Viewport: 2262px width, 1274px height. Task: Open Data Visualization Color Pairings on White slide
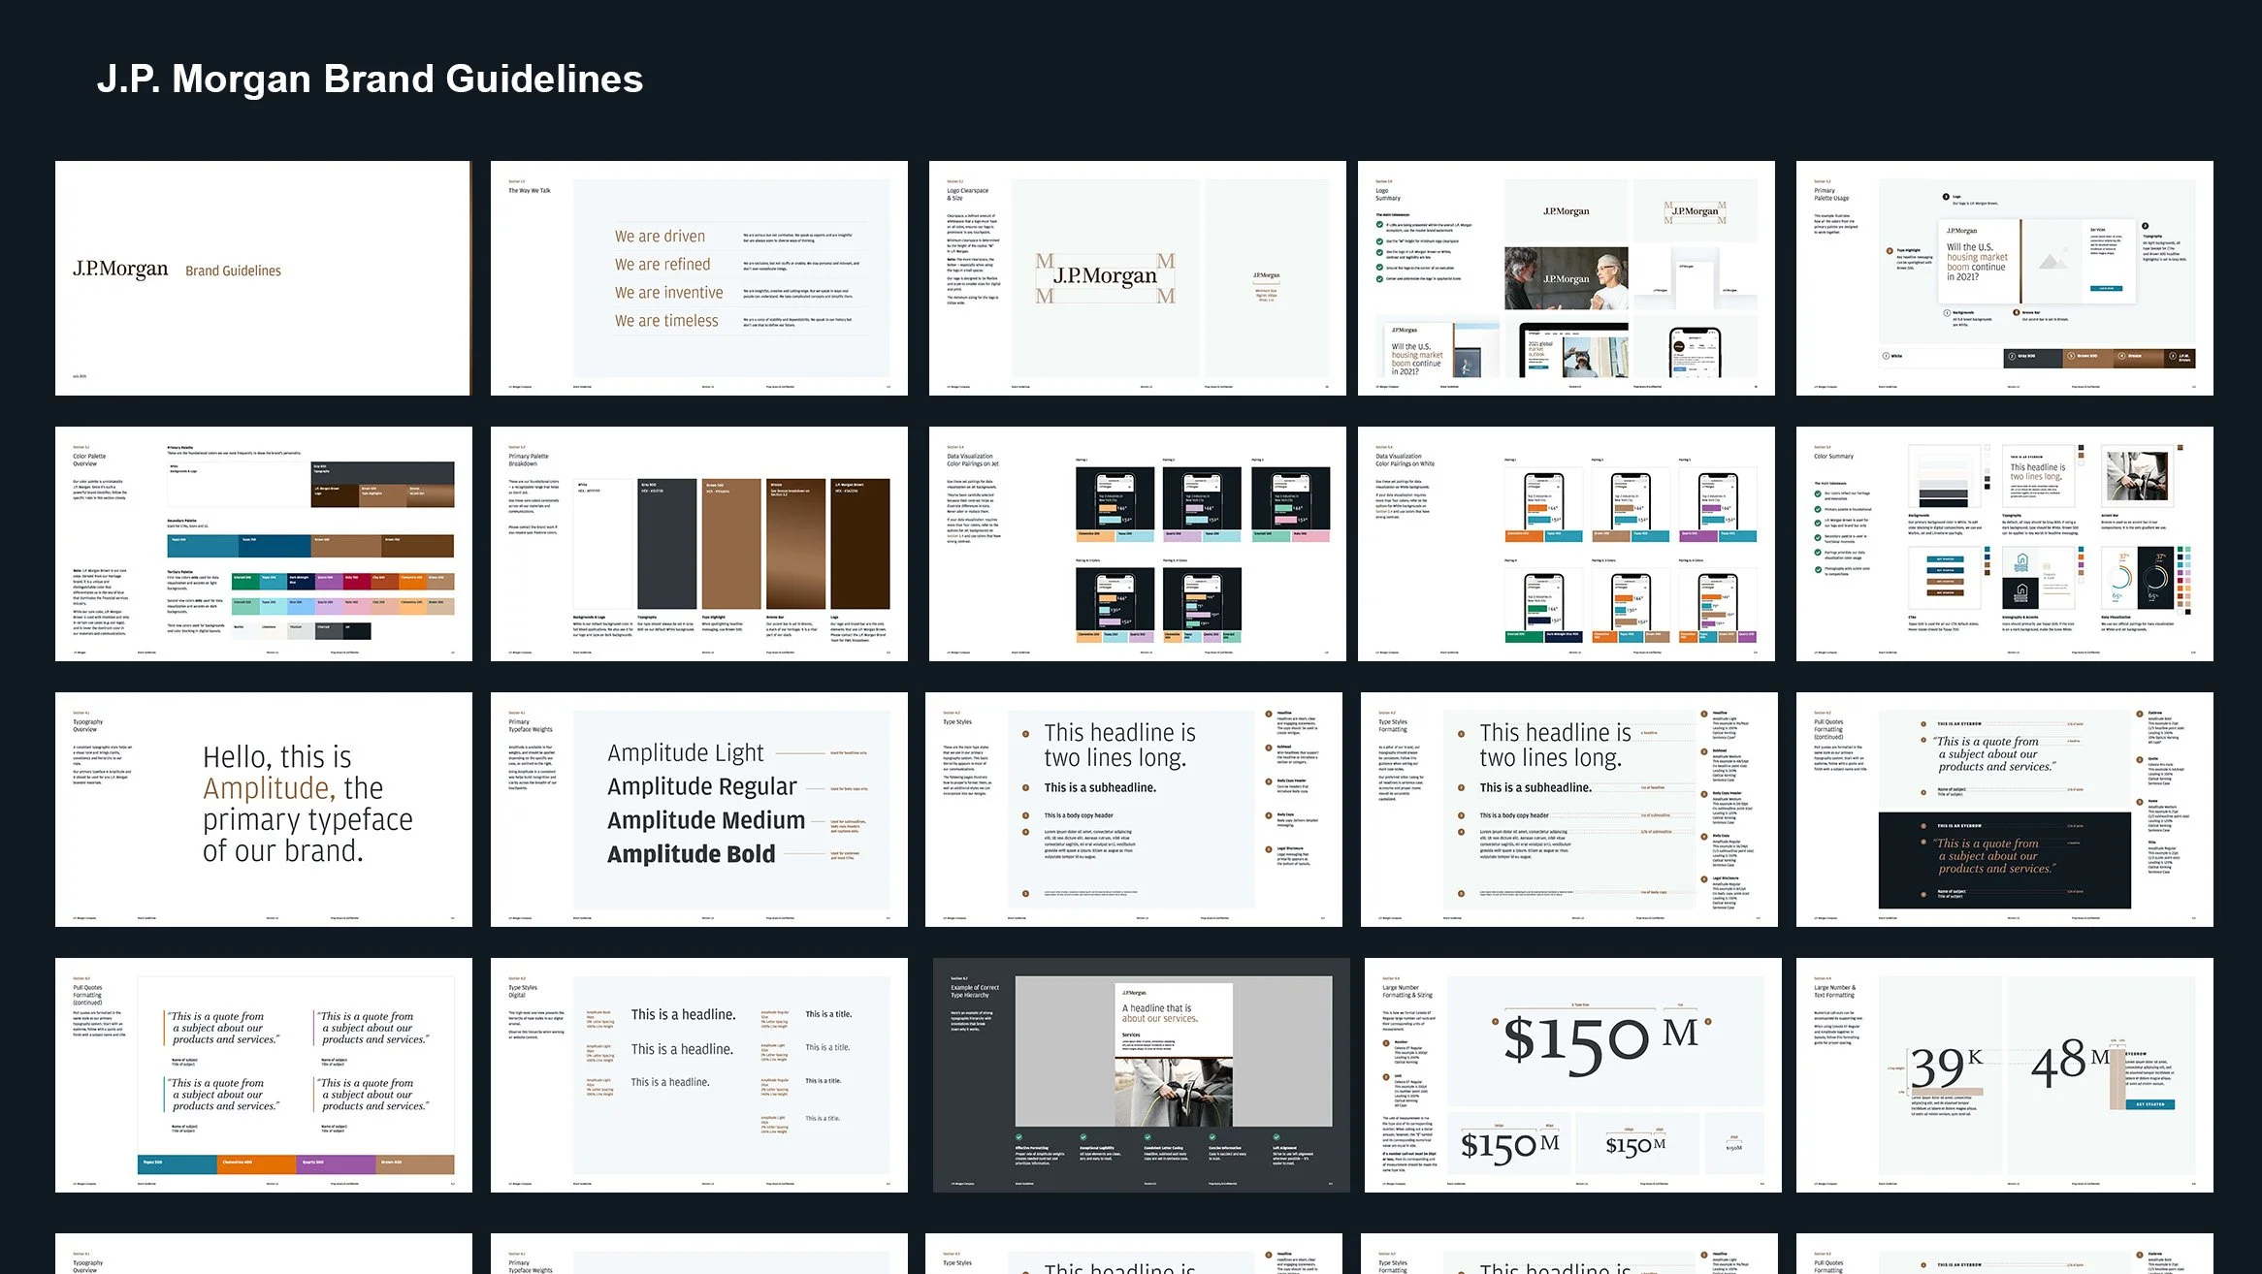coord(1566,544)
